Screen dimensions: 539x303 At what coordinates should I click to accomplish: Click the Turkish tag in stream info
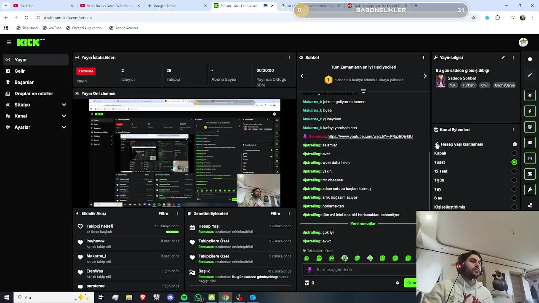click(468, 85)
